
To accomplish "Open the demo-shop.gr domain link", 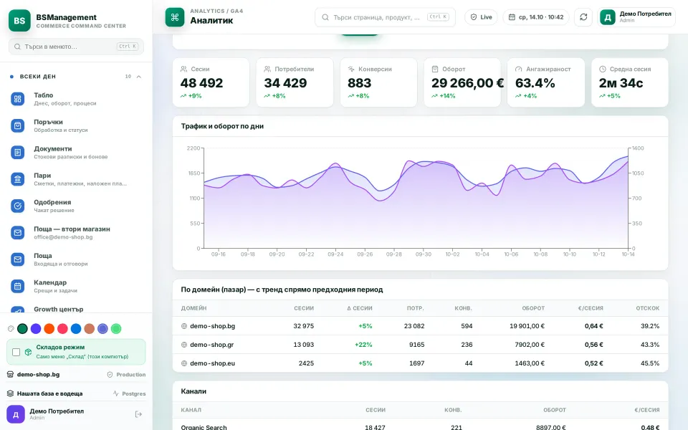I will point(212,345).
